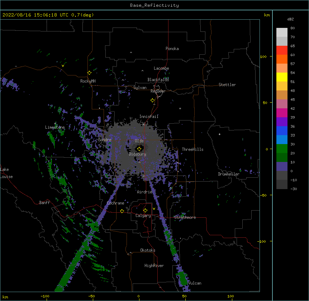Click the ThreeHills town label
Image resolution: width=309 pixels, height=301 pixels.
coord(192,149)
